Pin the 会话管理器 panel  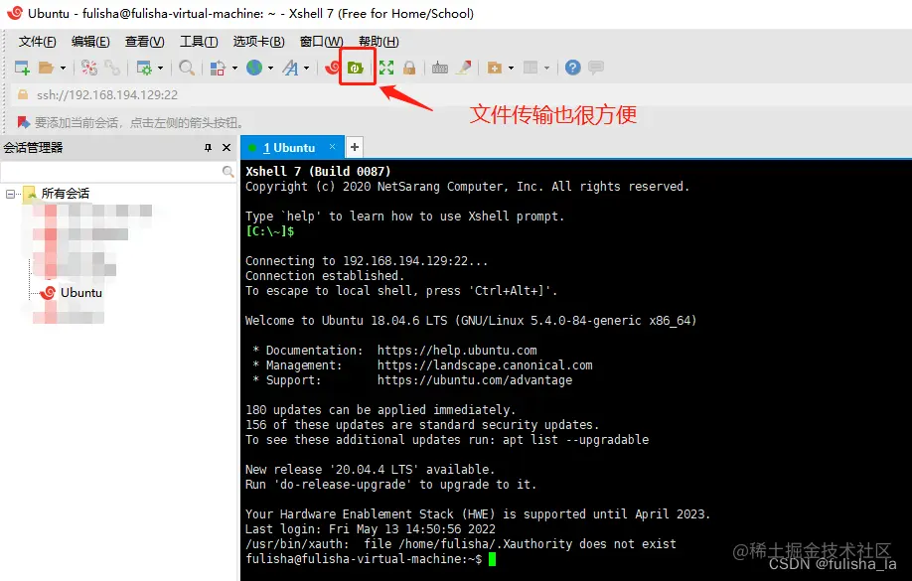pyautogui.click(x=208, y=148)
